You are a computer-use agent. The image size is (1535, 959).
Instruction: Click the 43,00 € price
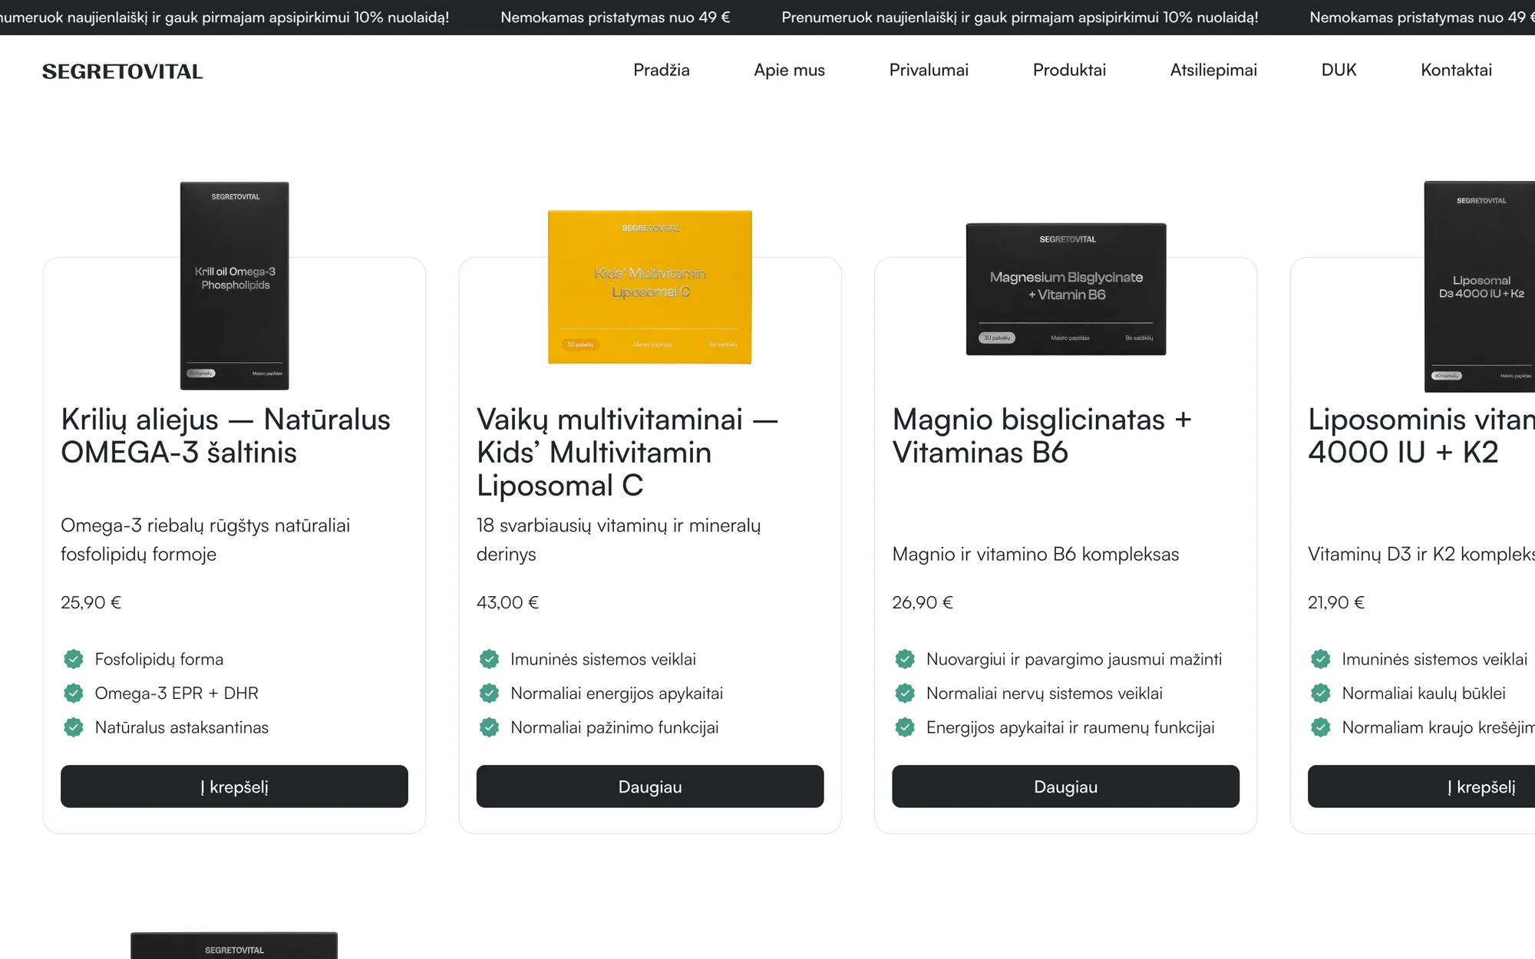[x=507, y=602]
